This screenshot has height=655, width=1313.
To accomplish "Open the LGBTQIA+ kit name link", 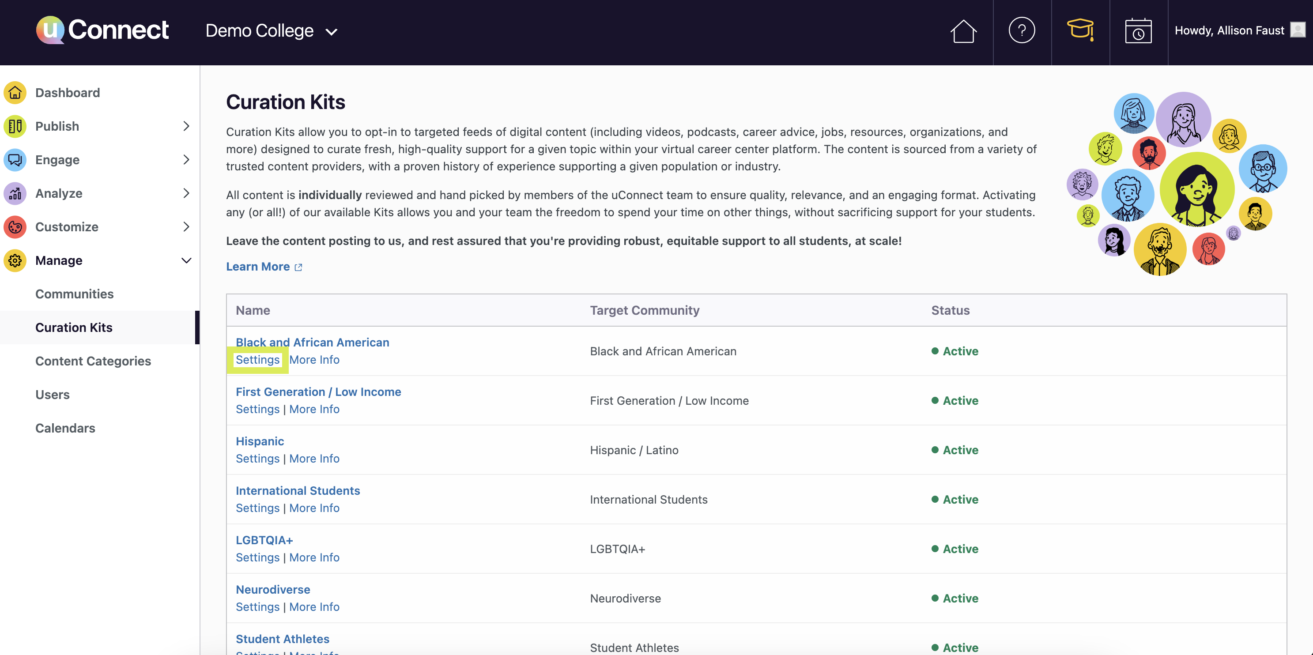I will click(264, 540).
